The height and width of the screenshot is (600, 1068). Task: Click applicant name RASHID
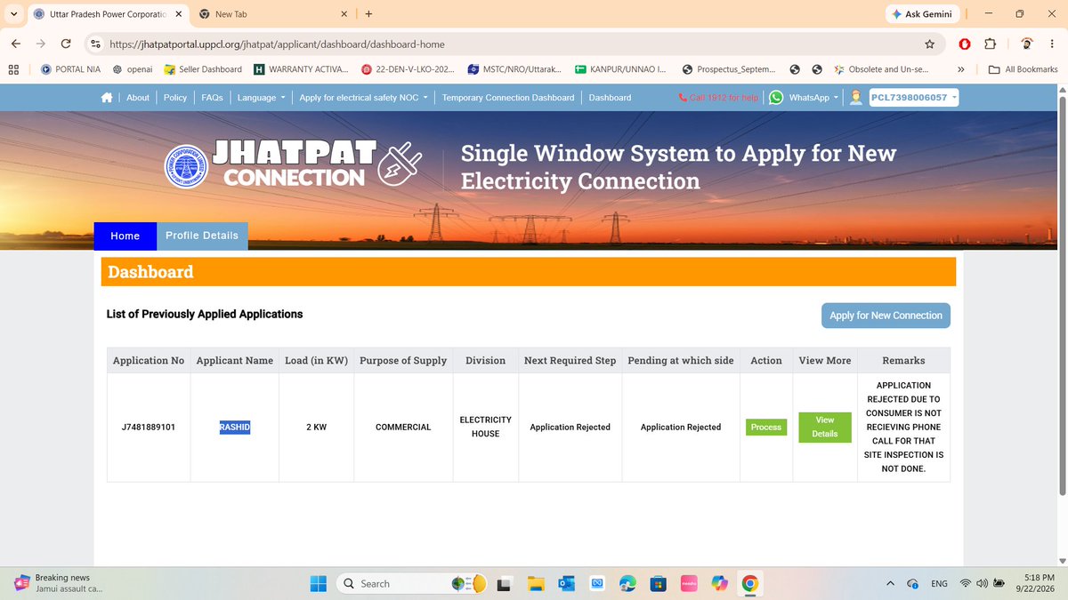point(235,428)
